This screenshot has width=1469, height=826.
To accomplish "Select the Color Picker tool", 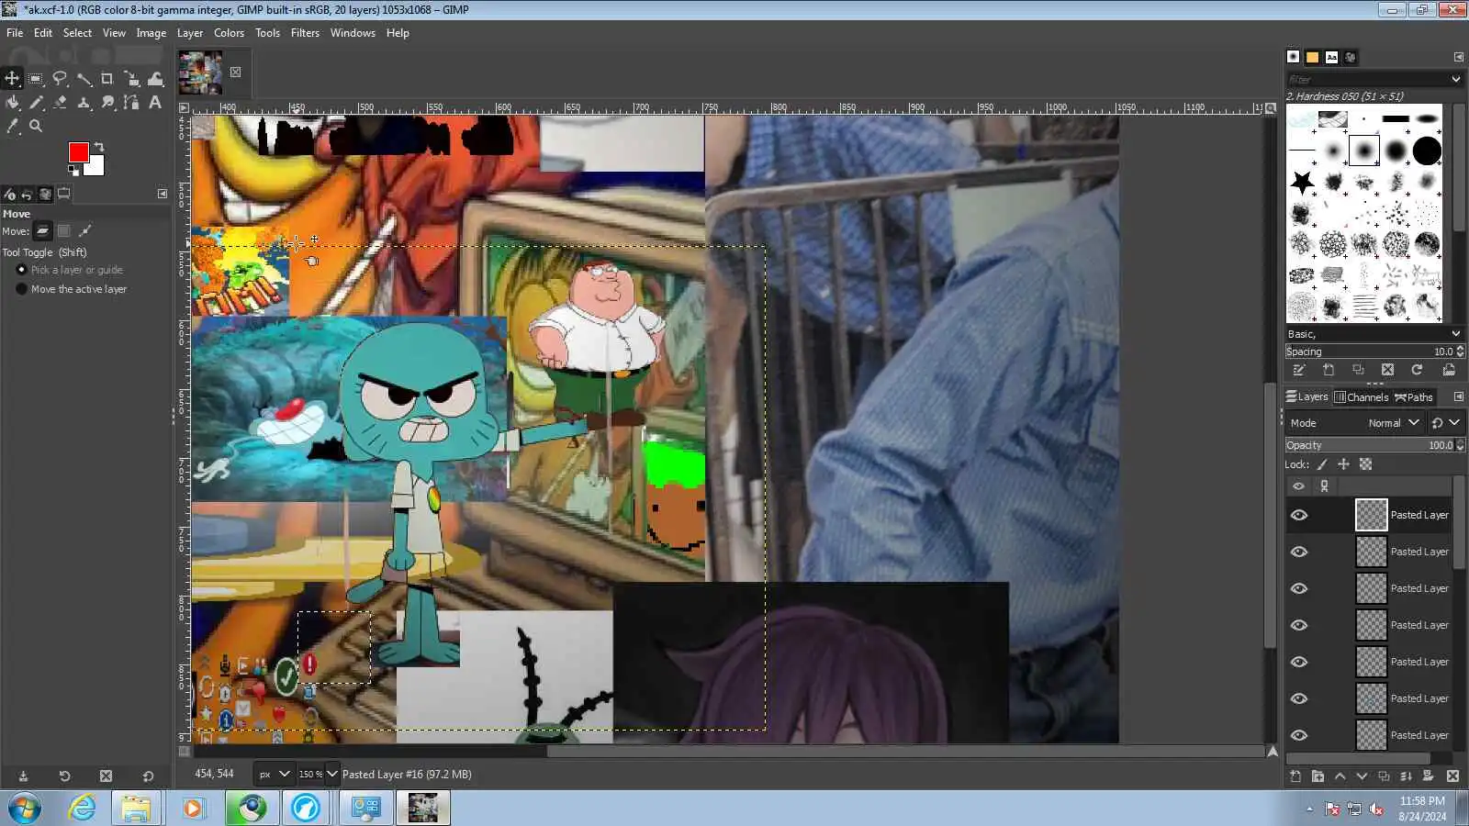I will point(12,127).
